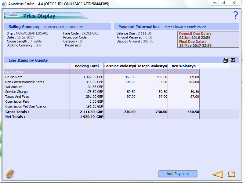Click the Vat Amount row label
Viewport: 243px width, 183px height.
(14, 87)
